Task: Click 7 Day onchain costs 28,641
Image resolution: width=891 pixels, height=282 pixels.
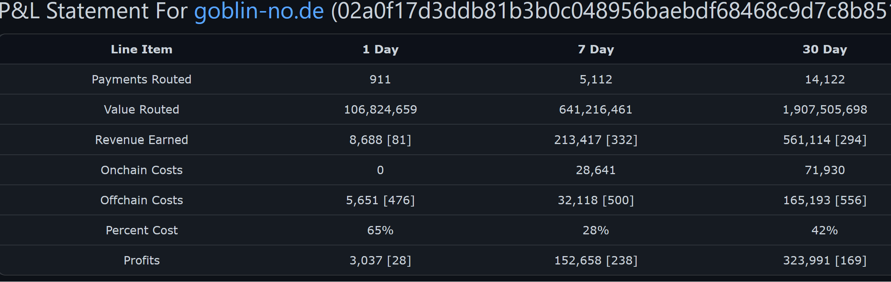Action: tap(596, 170)
